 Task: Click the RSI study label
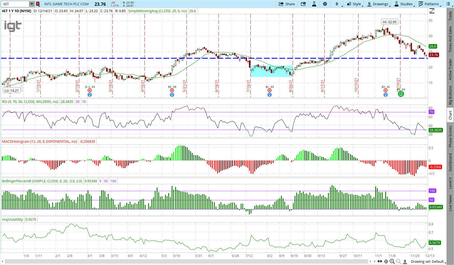[x=30, y=102]
